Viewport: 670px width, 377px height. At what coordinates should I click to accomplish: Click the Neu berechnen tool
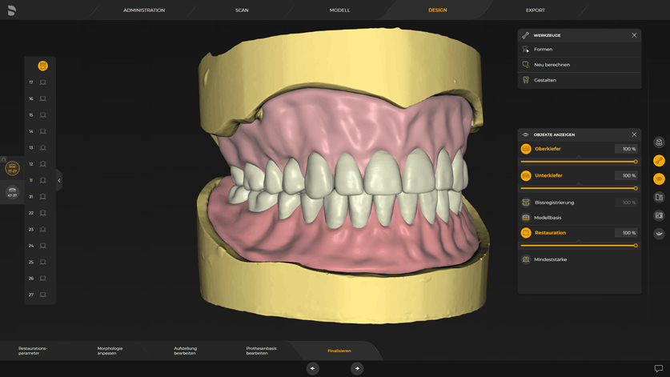pyautogui.click(x=552, y=65)
